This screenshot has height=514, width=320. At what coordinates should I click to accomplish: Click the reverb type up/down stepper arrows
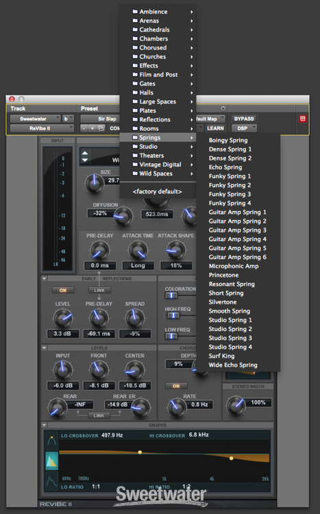coord(85,156)
